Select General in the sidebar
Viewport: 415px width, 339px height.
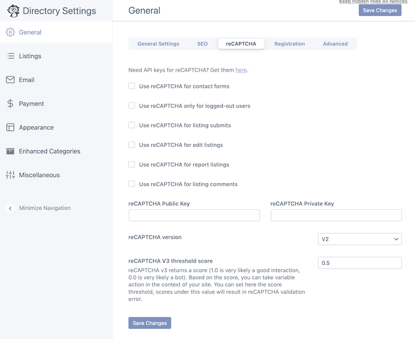point(56,32)
